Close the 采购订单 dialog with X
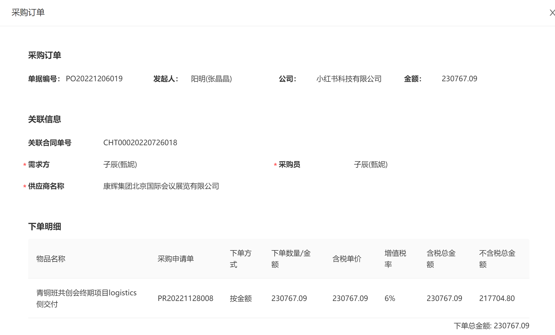Image resolution: width=555 pixels, height=335 pixels. click(x=552, y=13)
